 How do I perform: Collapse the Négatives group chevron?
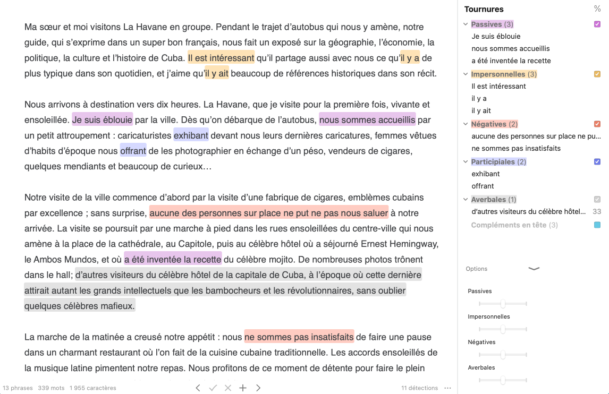(x=466, y=124)
